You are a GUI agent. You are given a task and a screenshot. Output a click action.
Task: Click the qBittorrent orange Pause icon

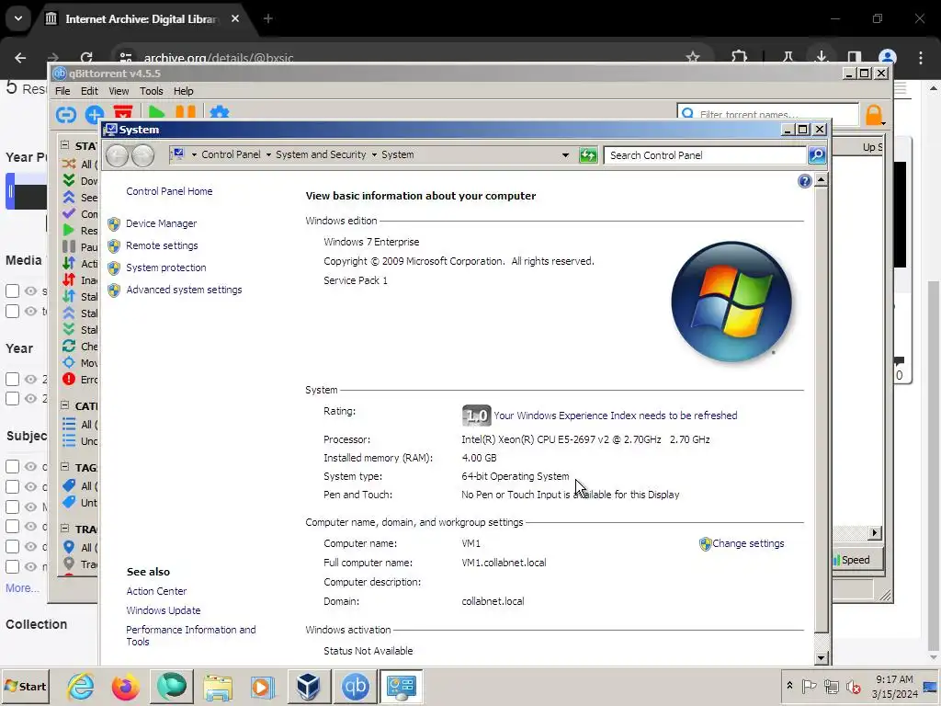coord(186,113)
